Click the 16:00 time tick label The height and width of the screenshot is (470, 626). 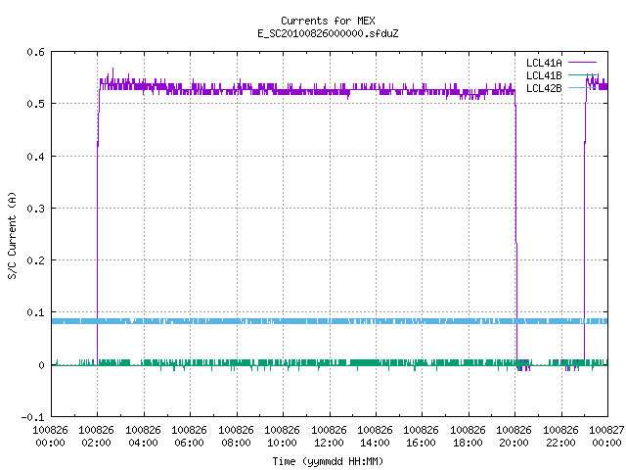coord(421,443)
